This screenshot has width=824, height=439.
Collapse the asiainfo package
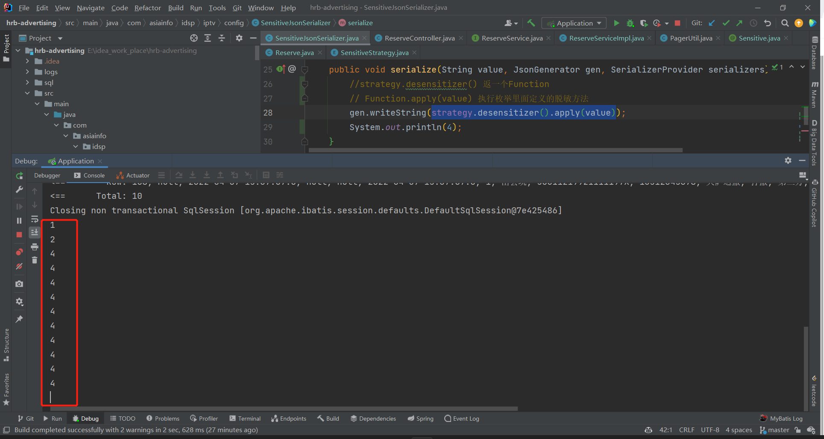point(66,136)
